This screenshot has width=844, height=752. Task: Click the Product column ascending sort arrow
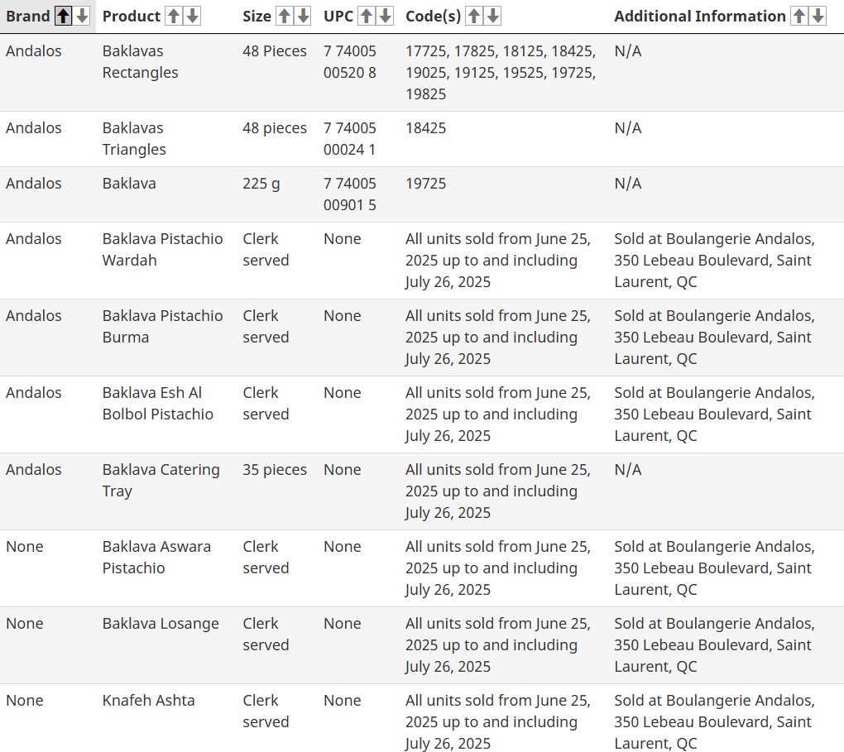[x=174, y=16]
